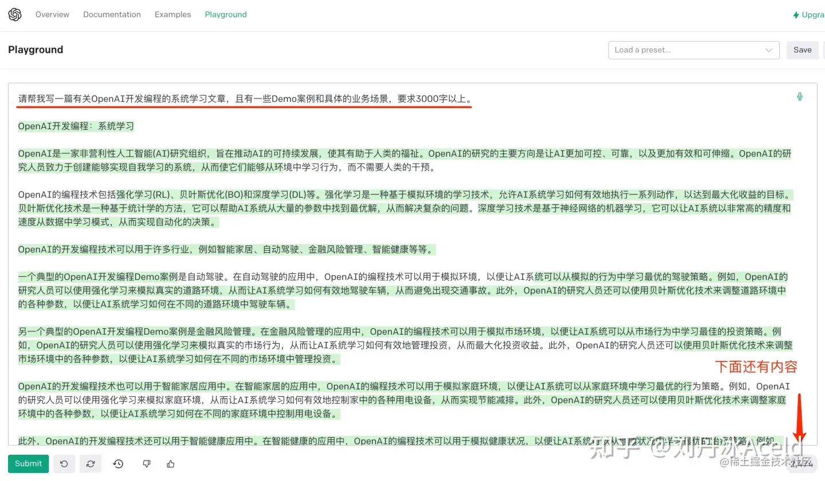Click the paragraph about 金融风险管理 Demo案例

point(405,345)
